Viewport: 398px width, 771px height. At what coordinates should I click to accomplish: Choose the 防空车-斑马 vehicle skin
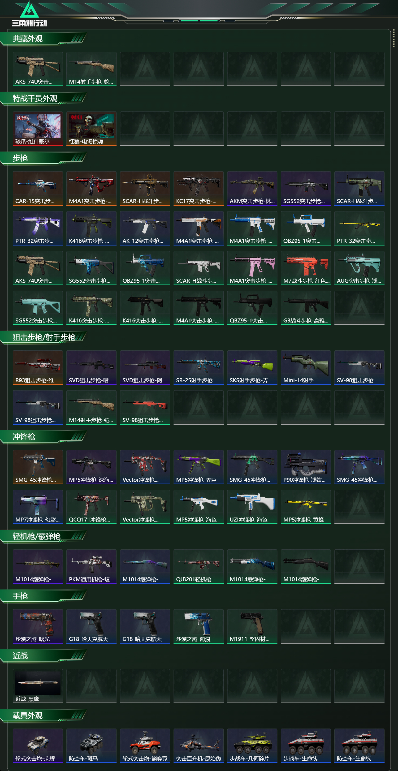(x=91, y=746)
